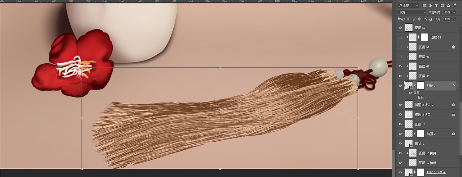Open the 填充 fill slider arrow
This screenshot has width=462, height=177.
coord(454,19)
